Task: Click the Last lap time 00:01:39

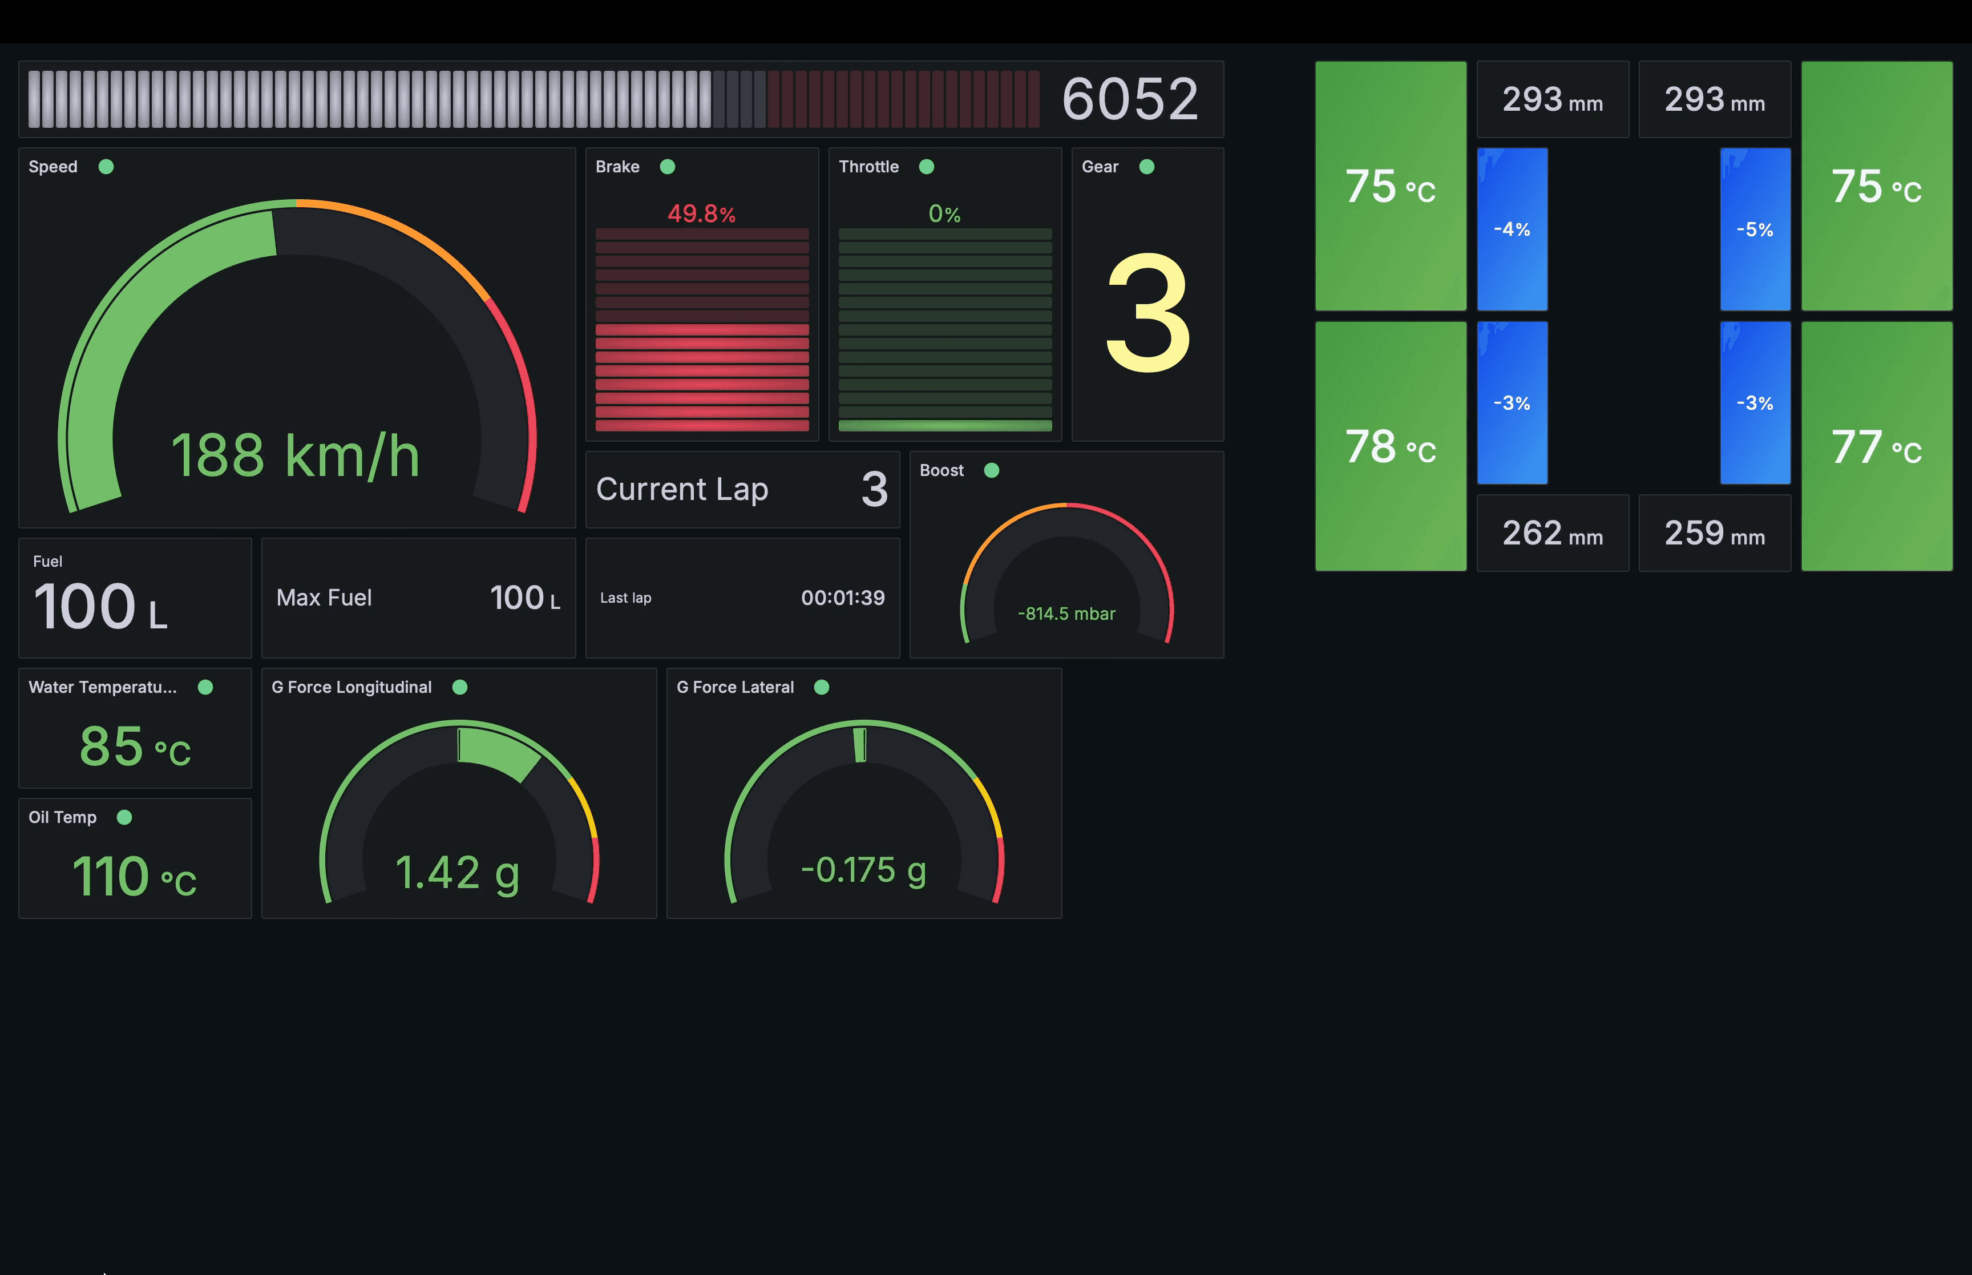Action: [842, 598]
